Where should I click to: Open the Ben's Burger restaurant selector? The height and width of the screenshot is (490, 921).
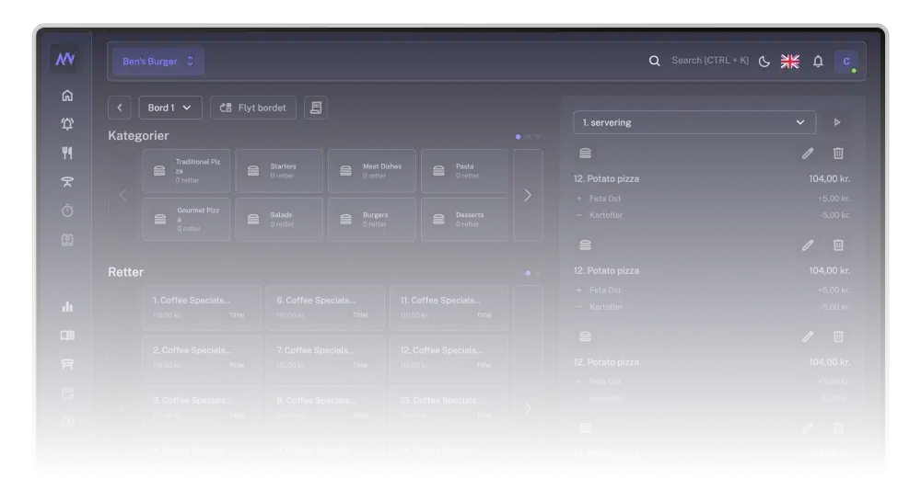click(158, 61)
